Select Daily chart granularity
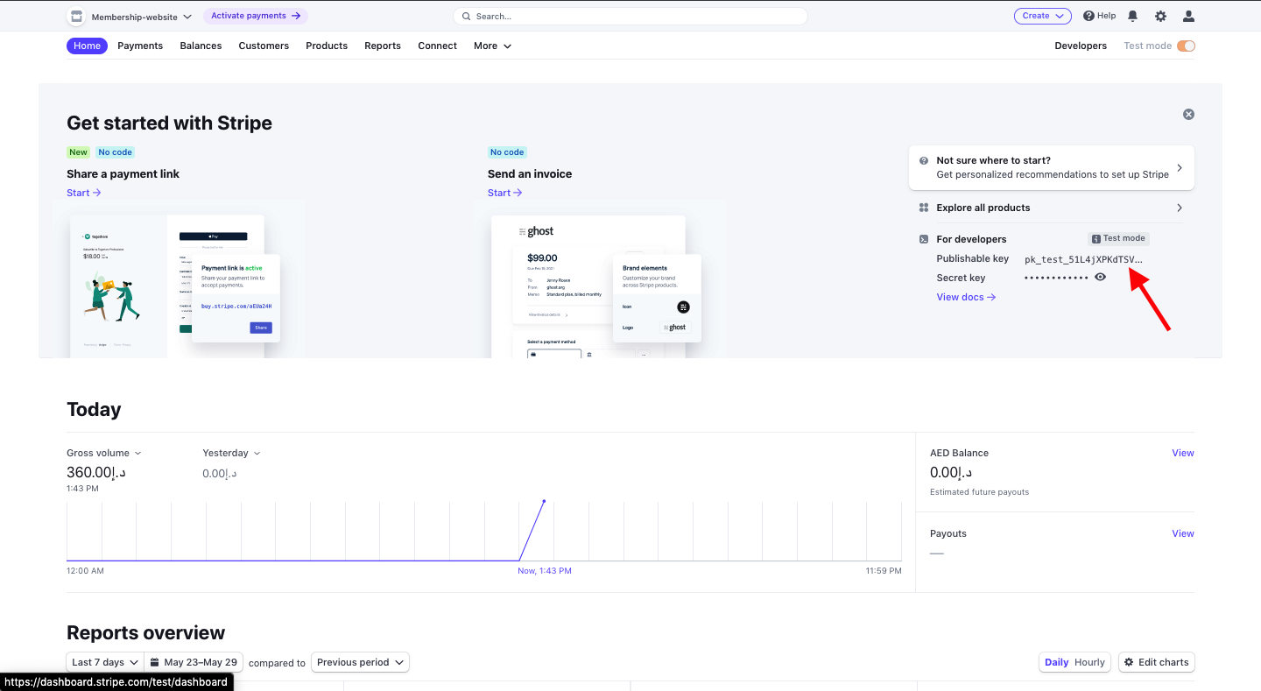The image size is (1261, 691). (x=1057, y=662)
